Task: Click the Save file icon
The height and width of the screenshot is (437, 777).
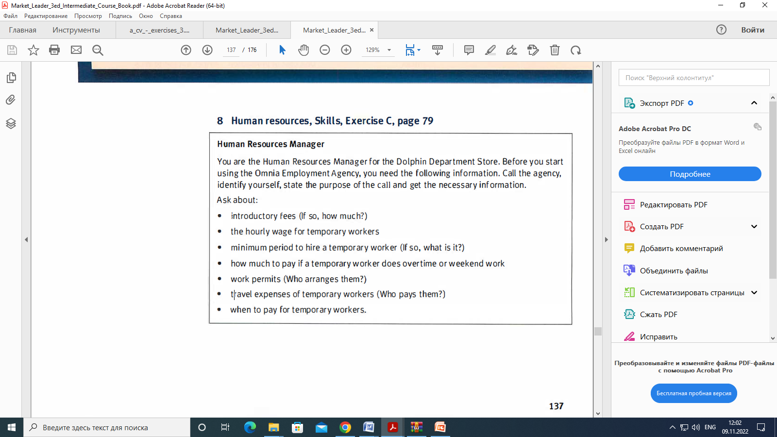Action: coord(12,50)
